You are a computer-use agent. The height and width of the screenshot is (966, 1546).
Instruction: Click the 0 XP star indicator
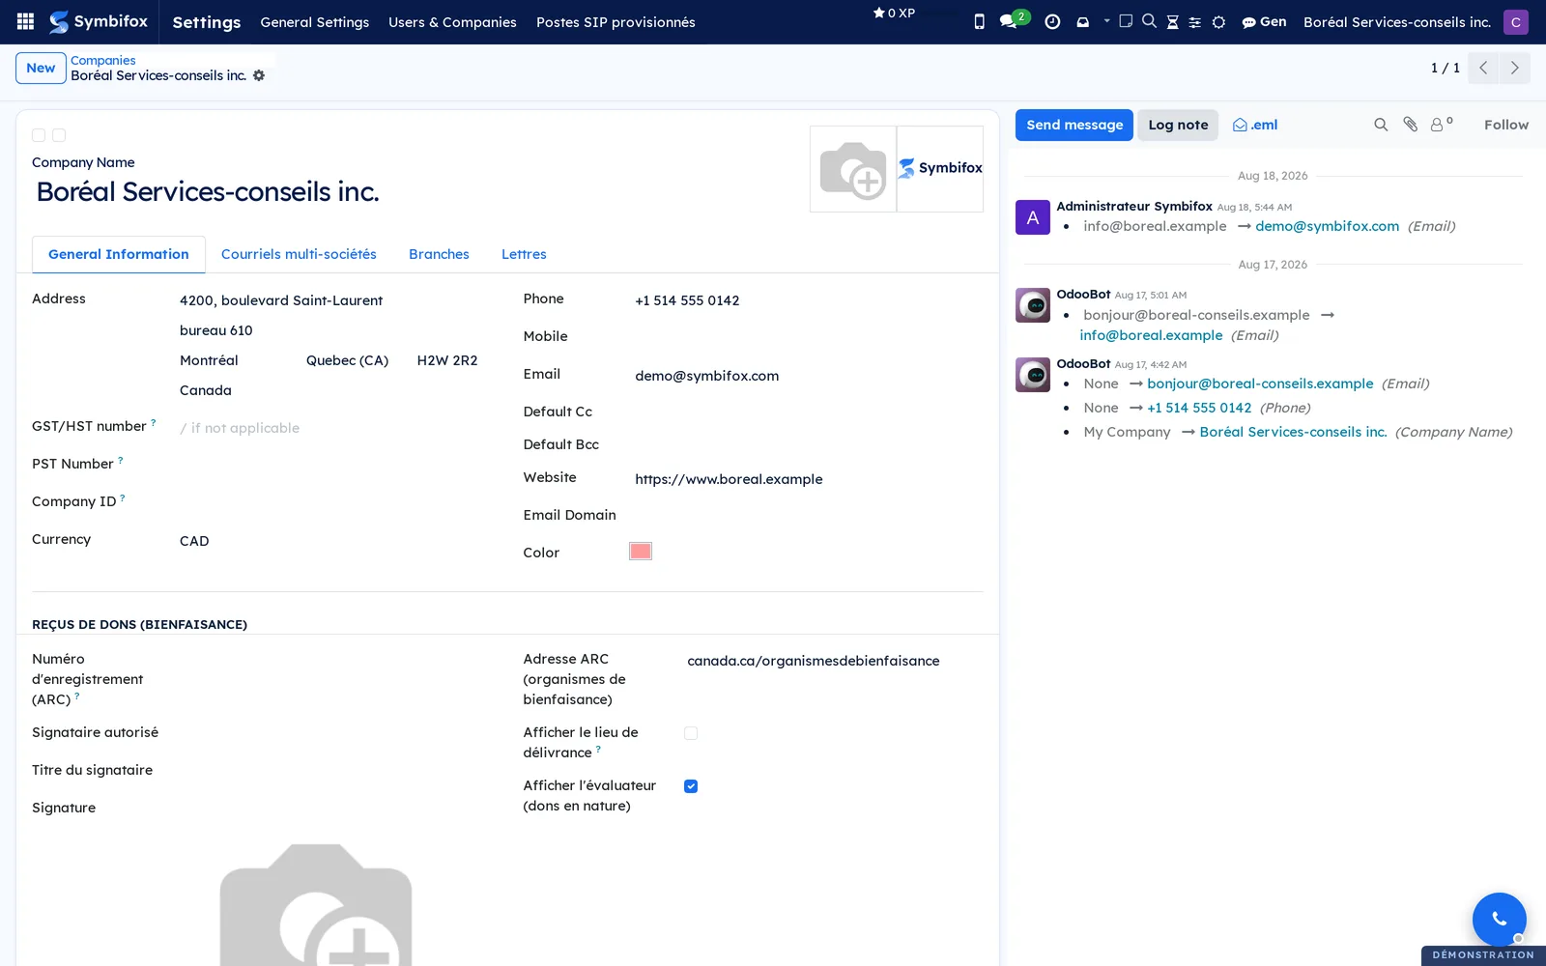894,14
